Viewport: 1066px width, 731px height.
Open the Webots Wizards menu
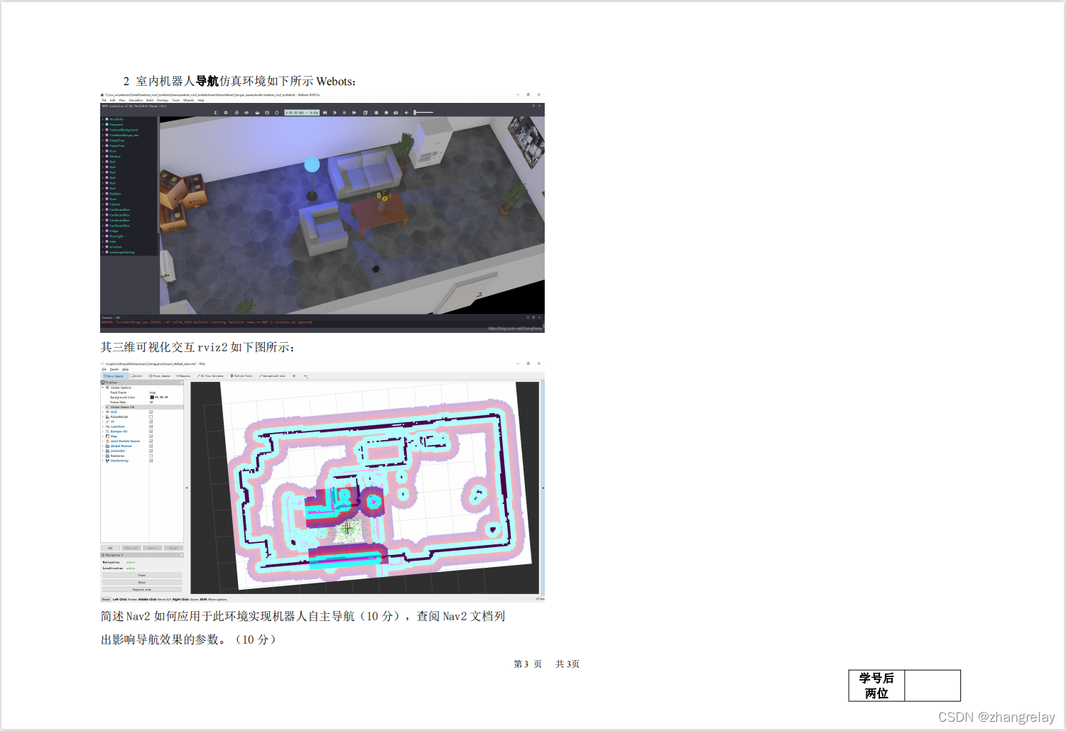188,100
